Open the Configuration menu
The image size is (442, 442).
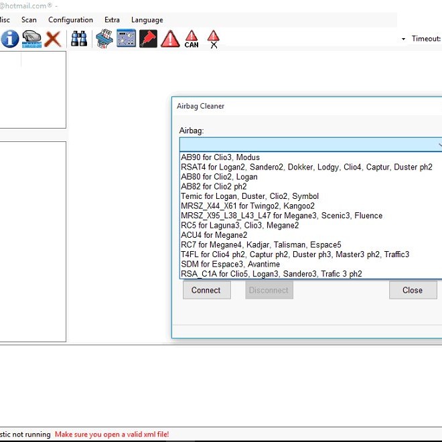[70, 20]
